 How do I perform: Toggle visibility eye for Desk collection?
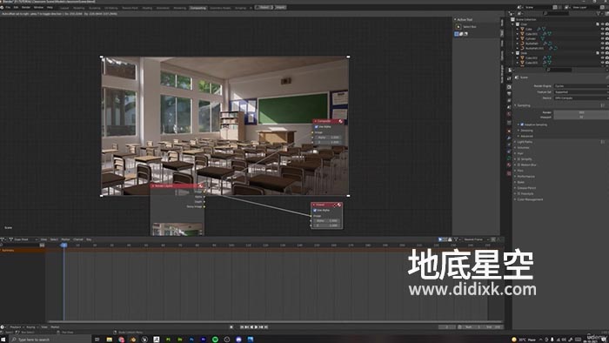602,53
